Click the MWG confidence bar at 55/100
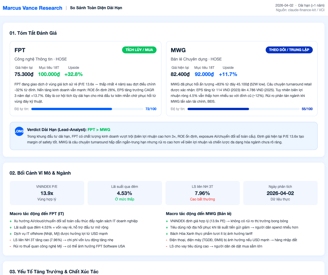Screen dimensions: 328x275 tap(243, 109)
